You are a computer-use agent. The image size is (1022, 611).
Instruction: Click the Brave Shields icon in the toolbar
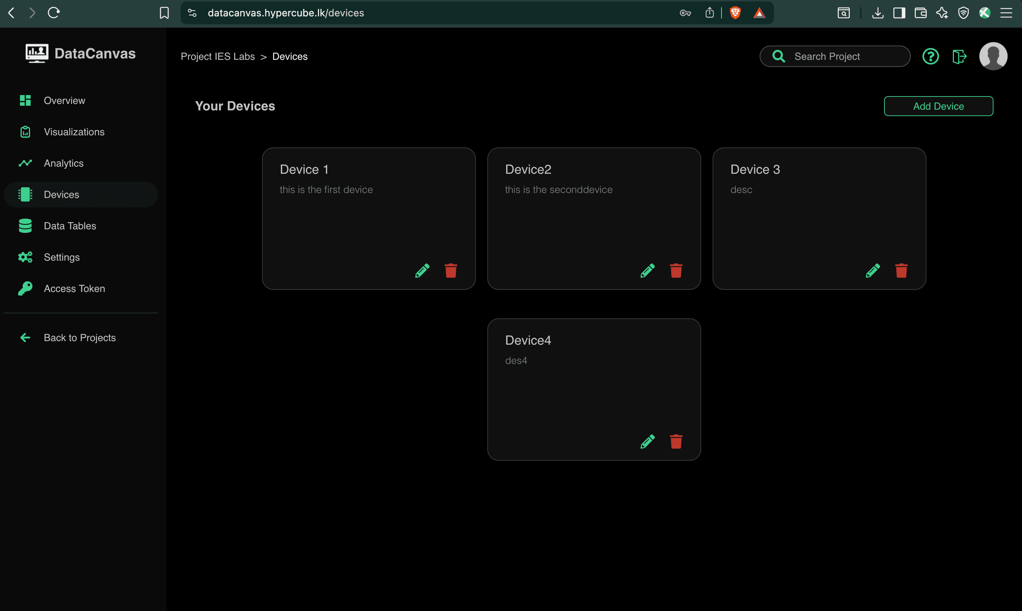pyautogui.click(x=736, y=13)
